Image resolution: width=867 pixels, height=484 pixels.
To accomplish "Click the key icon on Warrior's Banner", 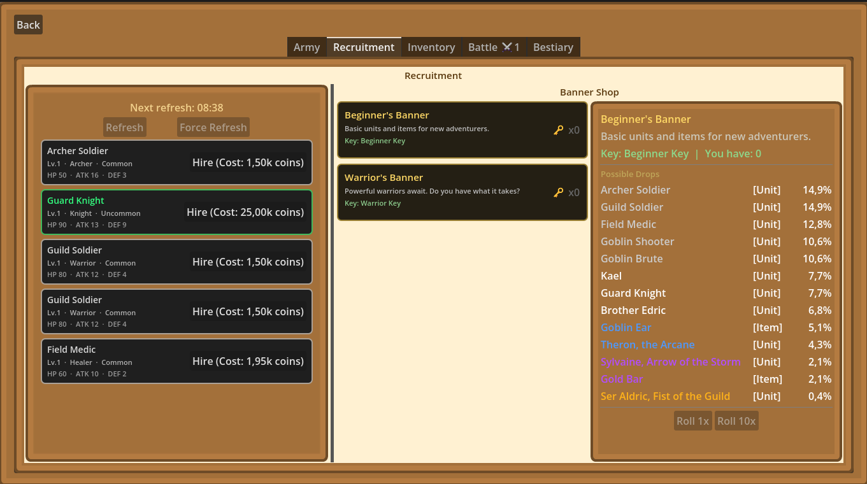I will [x=558, y=192].
